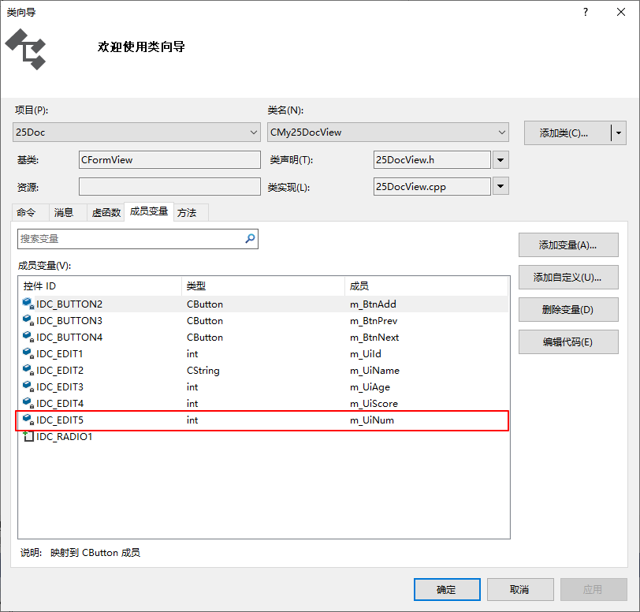Open the 类实现 dropdown for 25DocView.cpp

point(501,187)
